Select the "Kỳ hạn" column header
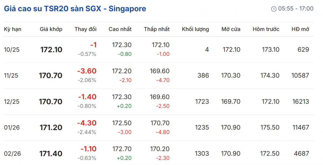 (13, 29)
